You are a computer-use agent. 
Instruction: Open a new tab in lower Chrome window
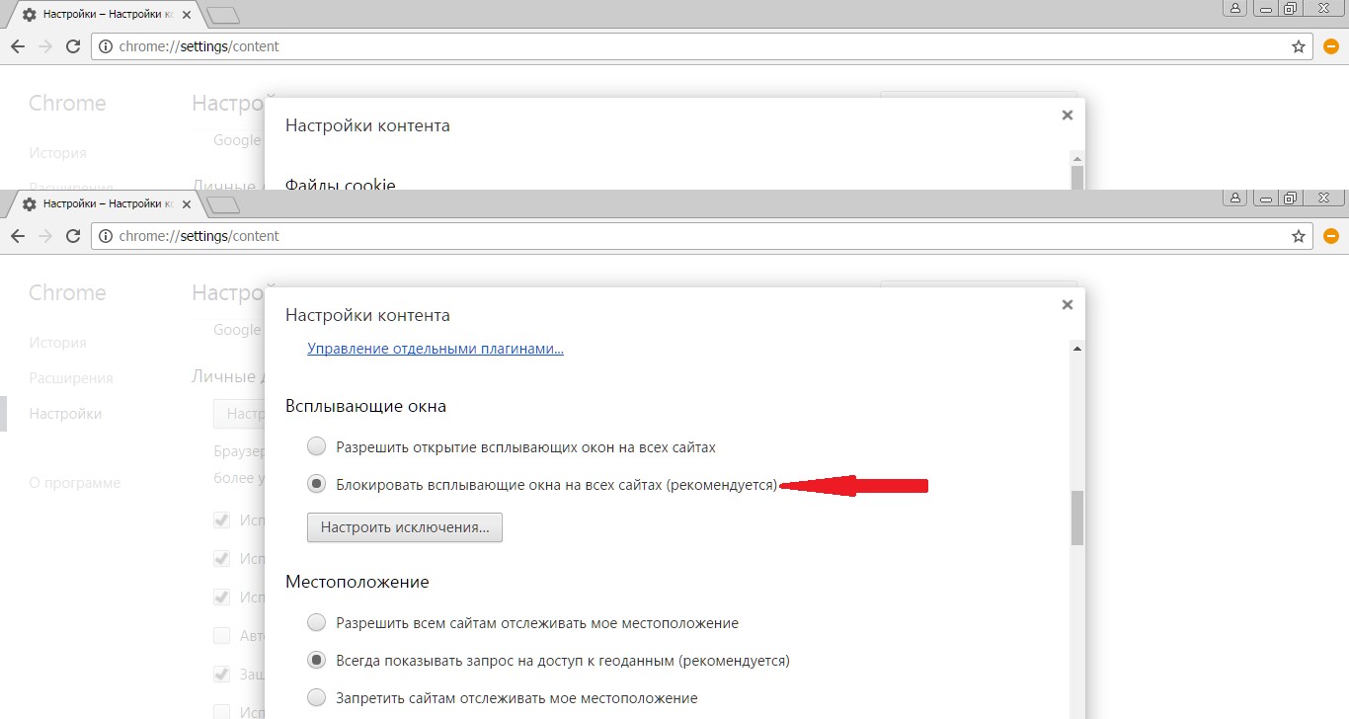pos(224,204)
